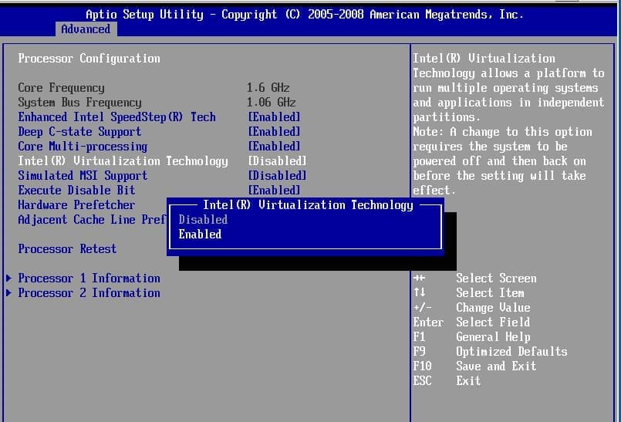This screenshot has width=621, height=422.
Task: Click the Core Frequency 1.6 GHz value
Action: (268, 88)
